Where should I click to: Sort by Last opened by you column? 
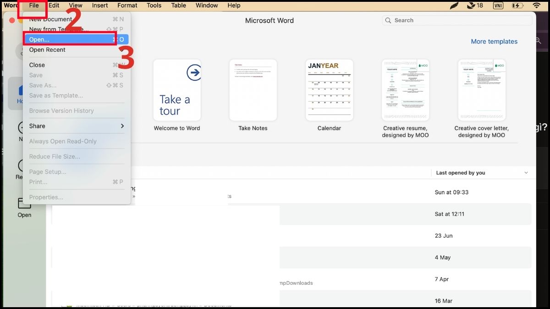tap(461, 173)
